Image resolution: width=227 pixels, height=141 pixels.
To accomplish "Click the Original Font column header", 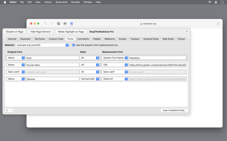I will point(15,52).
